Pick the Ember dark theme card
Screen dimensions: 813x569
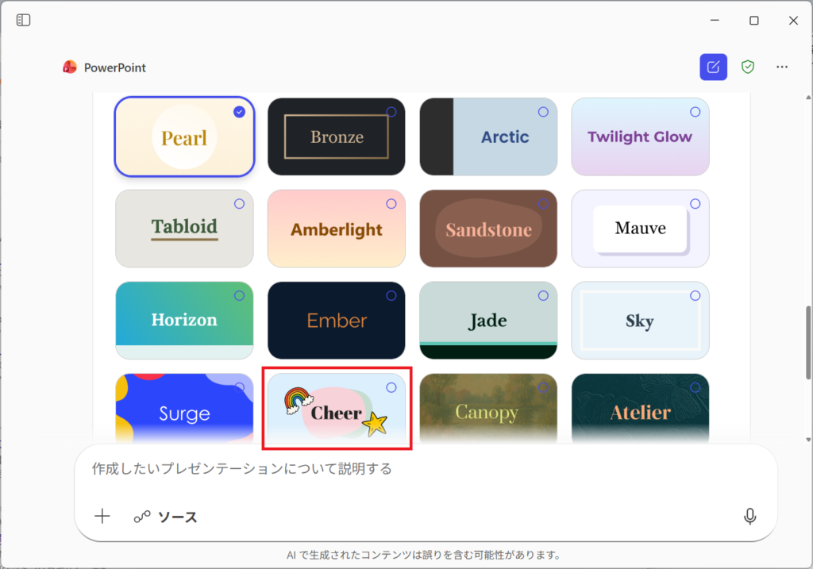click(336, 320)
